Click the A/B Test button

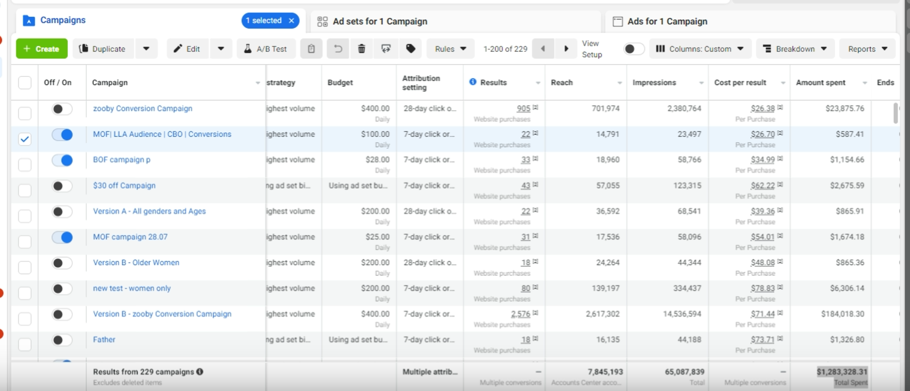(x=266, y=49)
